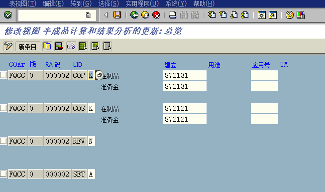This screenshot has height=192, width=325.
Task: Open the 编辑(E) menu
Action: pos(53,3)
